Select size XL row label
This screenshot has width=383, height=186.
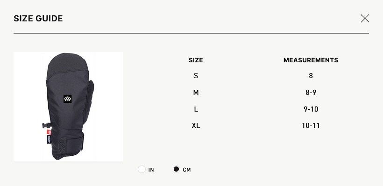coord(196,126)
